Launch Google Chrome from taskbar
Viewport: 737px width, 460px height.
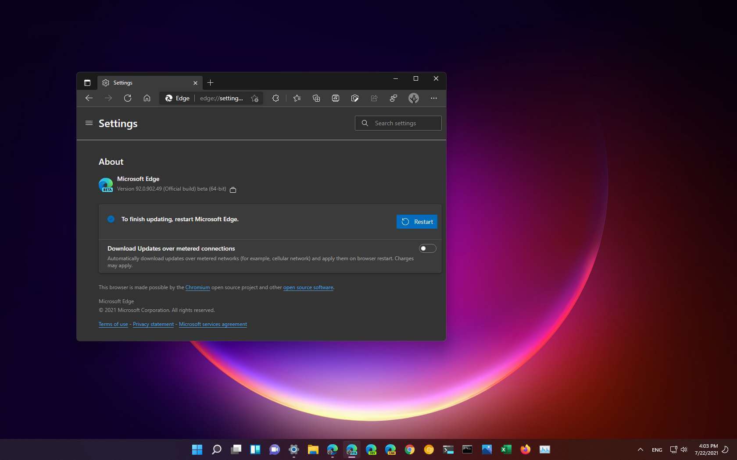[x=410, y=449]
